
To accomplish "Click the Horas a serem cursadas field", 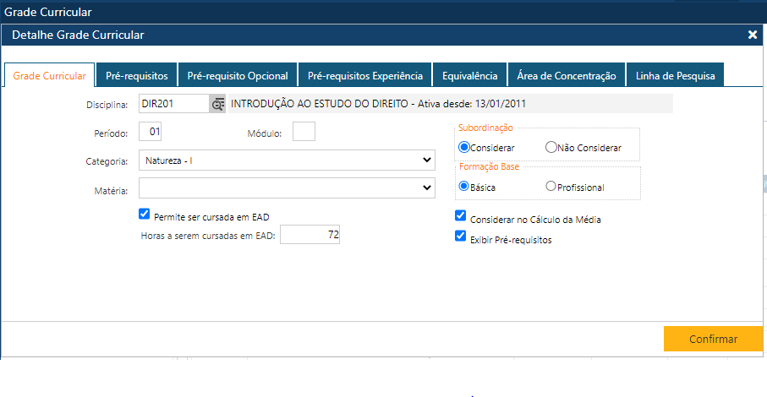I will coord(310,236).
